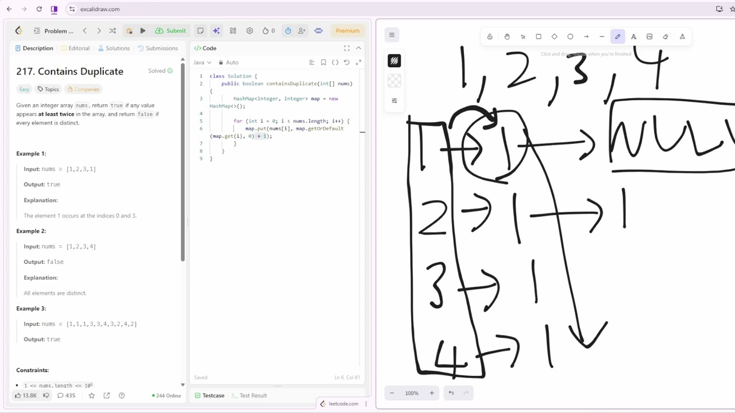Open the curly braces code options

(335, 63)
